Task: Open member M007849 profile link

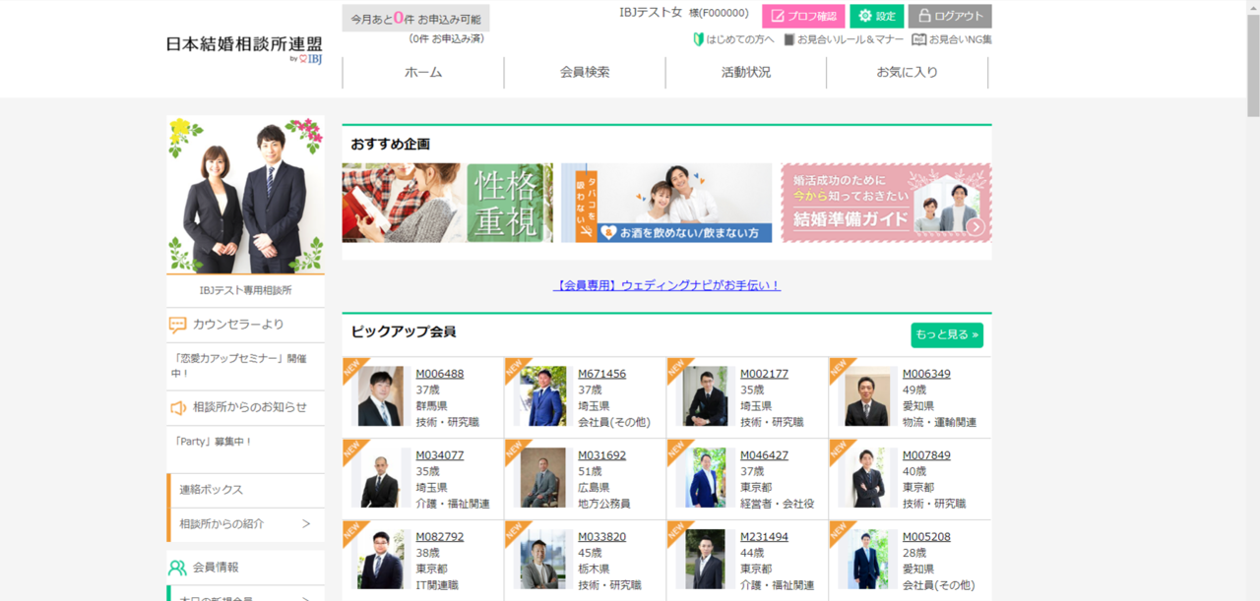Action: [926, 455]
